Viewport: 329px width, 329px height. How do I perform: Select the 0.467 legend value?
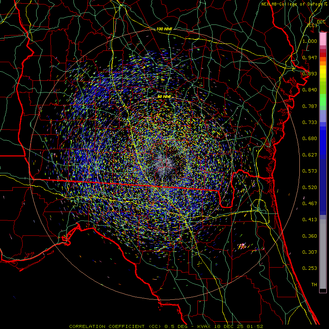(x=310, y=204)
